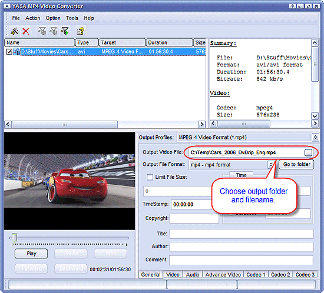The width and height of the screenshot is (324, 293).
Task: Click the Type column header
Action: tap(87, 42)
